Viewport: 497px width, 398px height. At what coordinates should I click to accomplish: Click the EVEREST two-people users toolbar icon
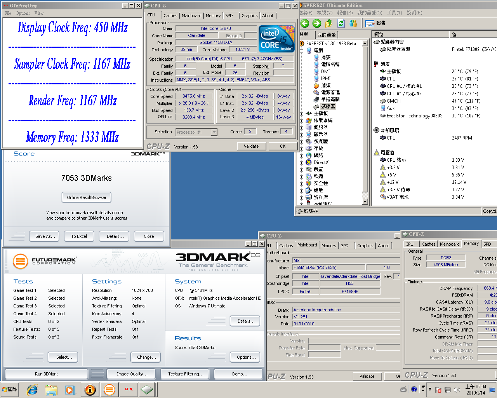coord(353,23)
